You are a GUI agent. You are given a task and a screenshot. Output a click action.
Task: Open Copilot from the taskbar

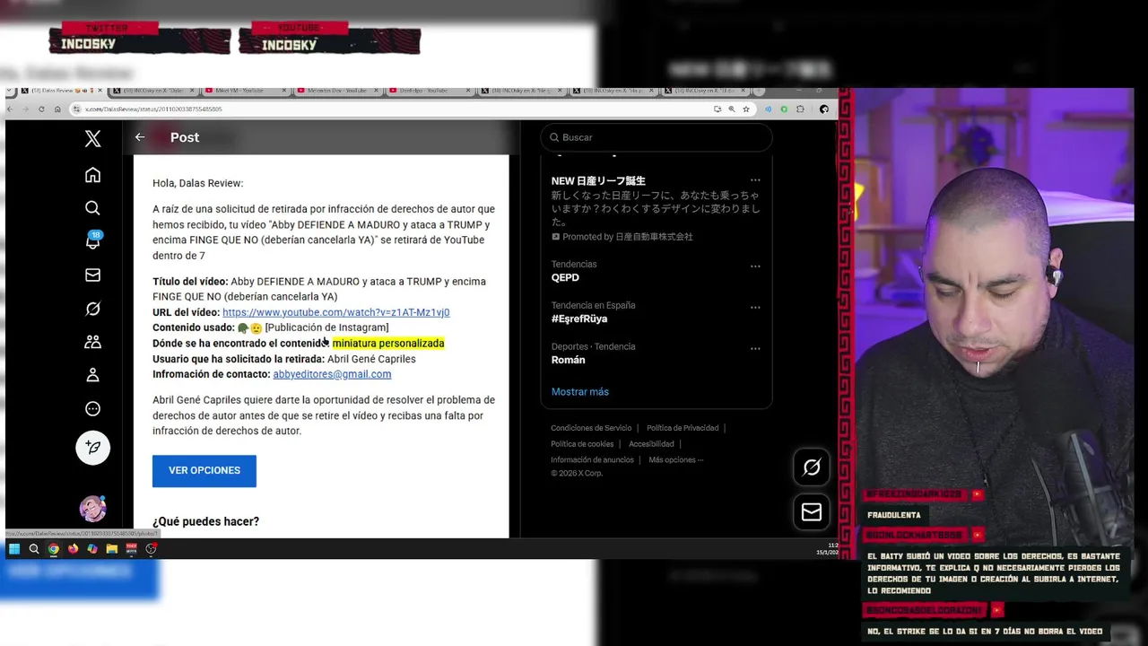pos(92,549)
